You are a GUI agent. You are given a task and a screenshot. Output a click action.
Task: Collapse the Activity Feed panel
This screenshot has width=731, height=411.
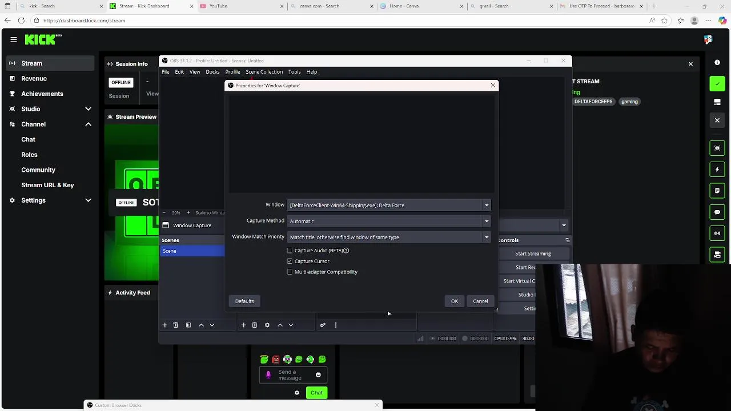click(x=110, y=293)
